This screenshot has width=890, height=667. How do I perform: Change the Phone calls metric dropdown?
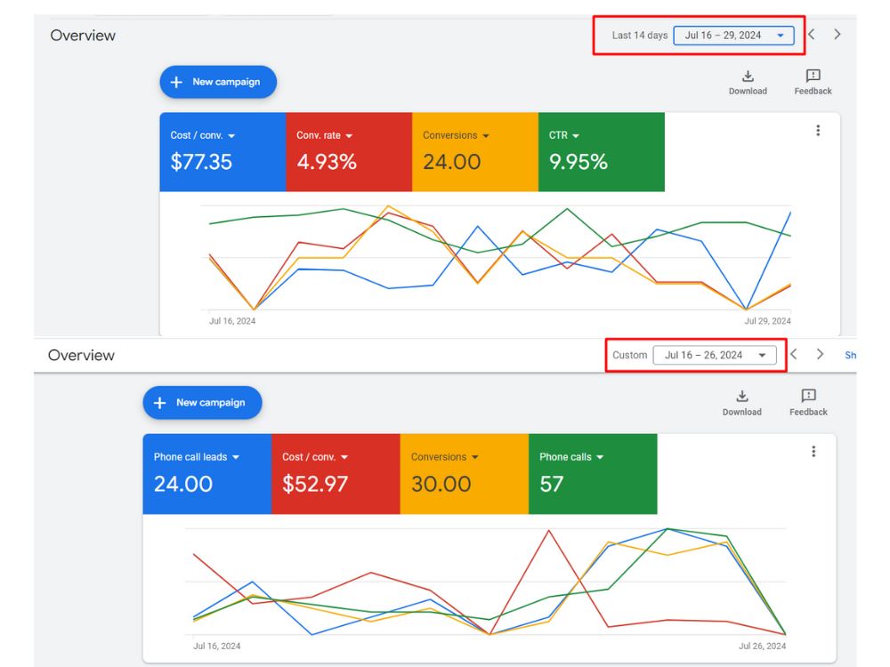point(571,457)
